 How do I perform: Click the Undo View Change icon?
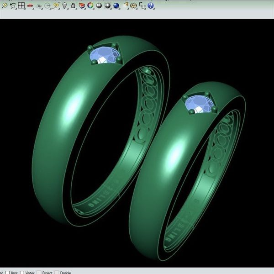click(x=13, y=5)
